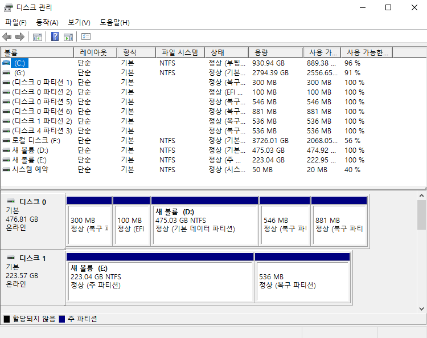This screenshot has width=427, height=338.
Task: Select the 디스크 1 disk label panel
Action: [33, 278]
